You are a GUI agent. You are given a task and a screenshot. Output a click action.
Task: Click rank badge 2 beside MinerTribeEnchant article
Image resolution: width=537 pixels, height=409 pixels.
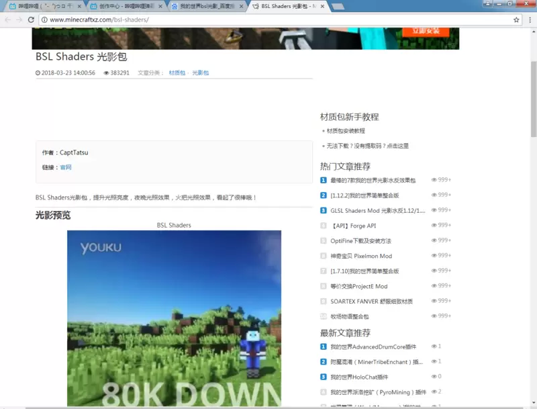(324, 362)
